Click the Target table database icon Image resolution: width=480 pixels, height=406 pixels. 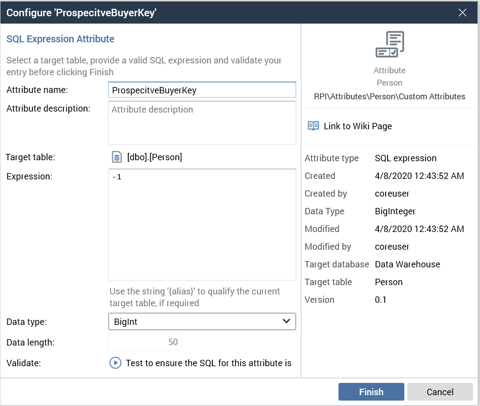point(116,157)
